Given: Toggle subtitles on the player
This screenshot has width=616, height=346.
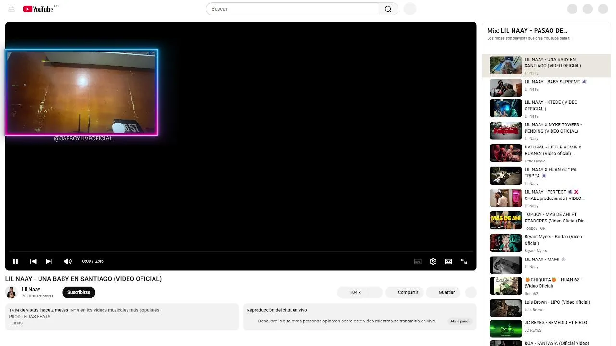Looking at the screenshot, I should point(418,261).
